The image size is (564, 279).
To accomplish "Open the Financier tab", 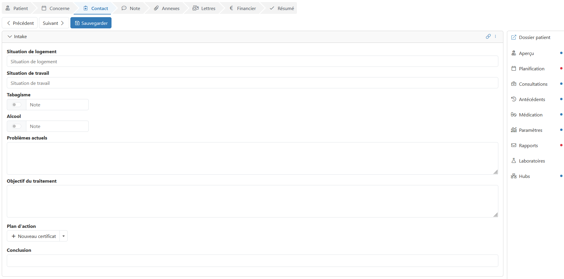I will 243,8.
